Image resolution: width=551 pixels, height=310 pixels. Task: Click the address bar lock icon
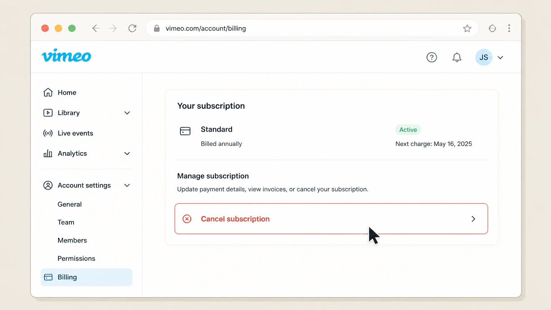[157, 28]
